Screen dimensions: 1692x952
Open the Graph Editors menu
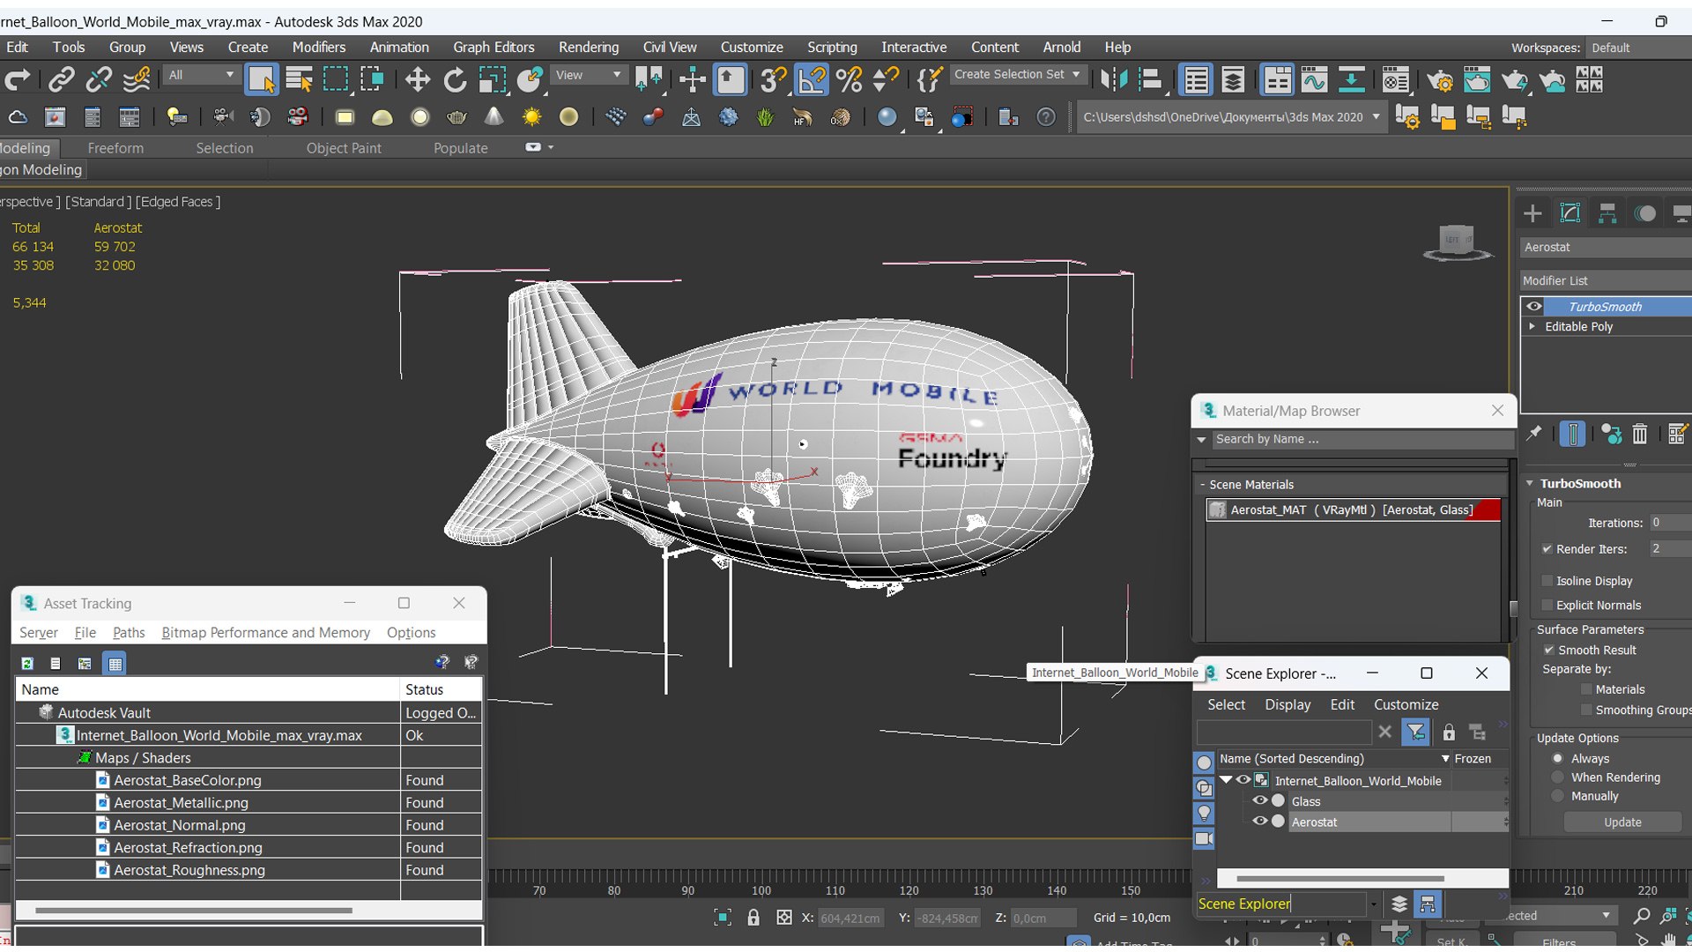click(493, 47)
